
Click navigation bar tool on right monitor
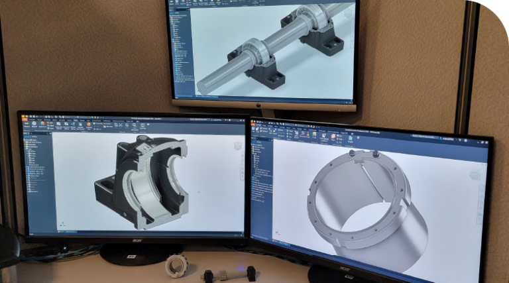click(479, 199)
